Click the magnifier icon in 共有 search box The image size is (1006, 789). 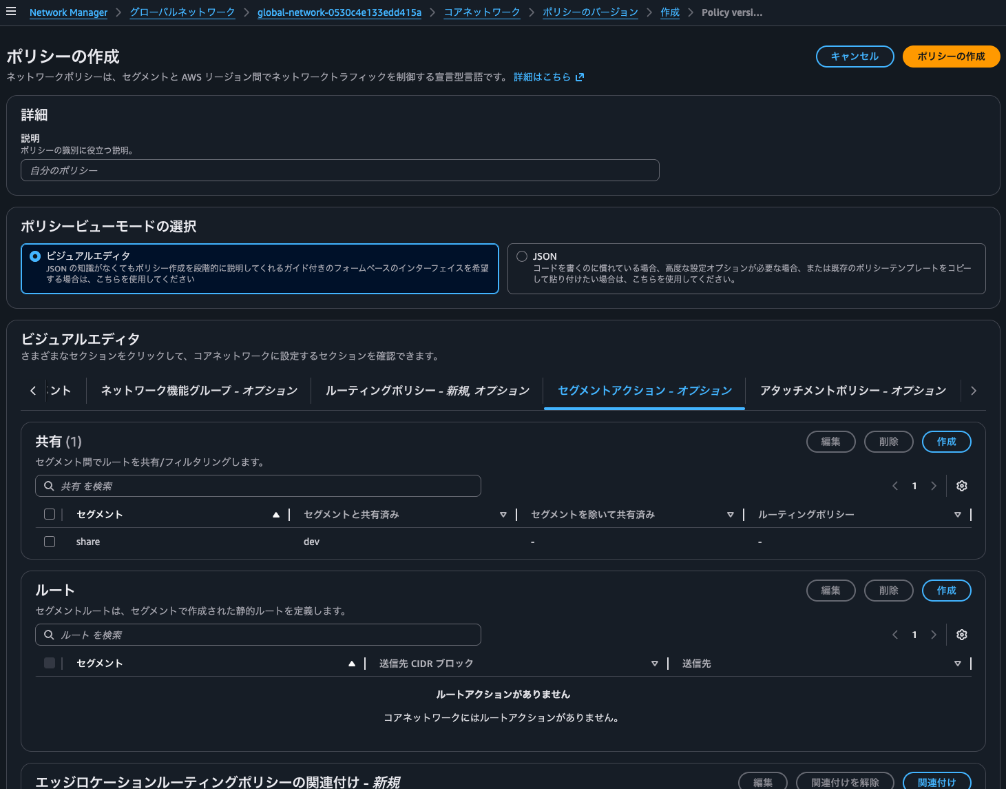click(48, 485)
